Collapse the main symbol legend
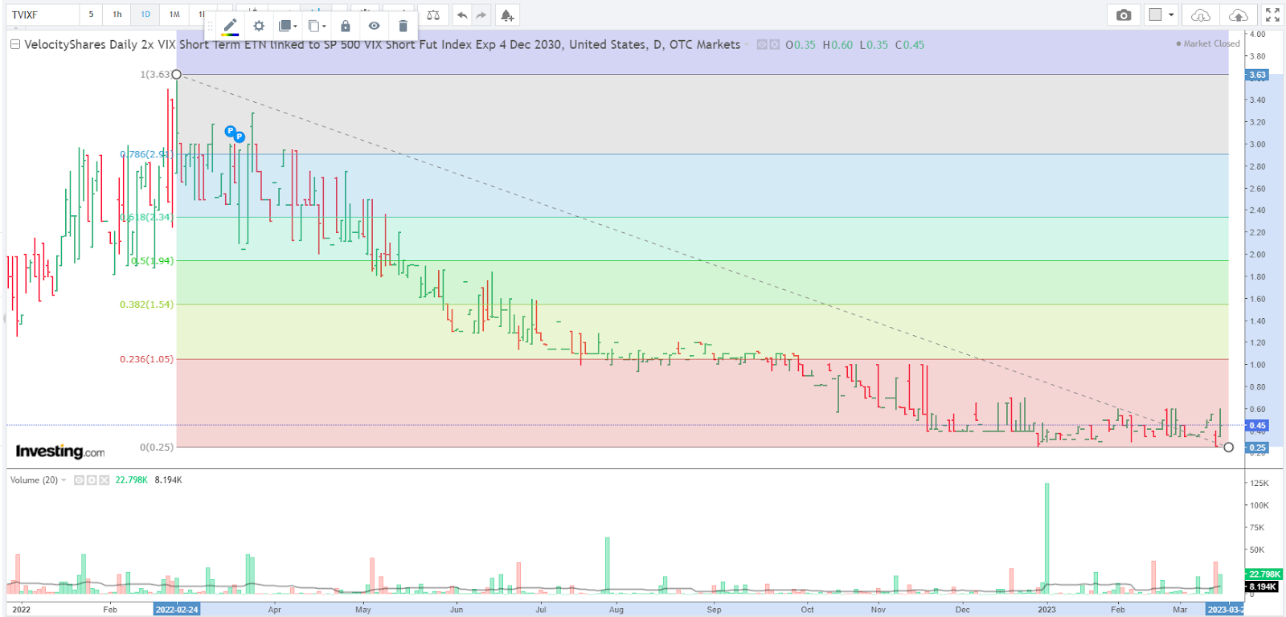 pos(14,44)
